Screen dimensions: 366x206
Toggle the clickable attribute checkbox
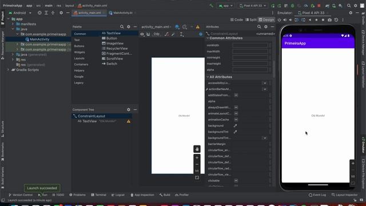[x=236, y=181]
